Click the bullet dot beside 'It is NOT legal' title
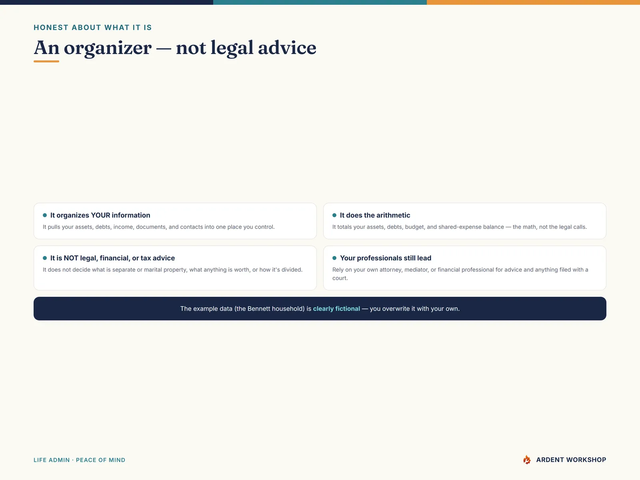 [x=45, y=258]
